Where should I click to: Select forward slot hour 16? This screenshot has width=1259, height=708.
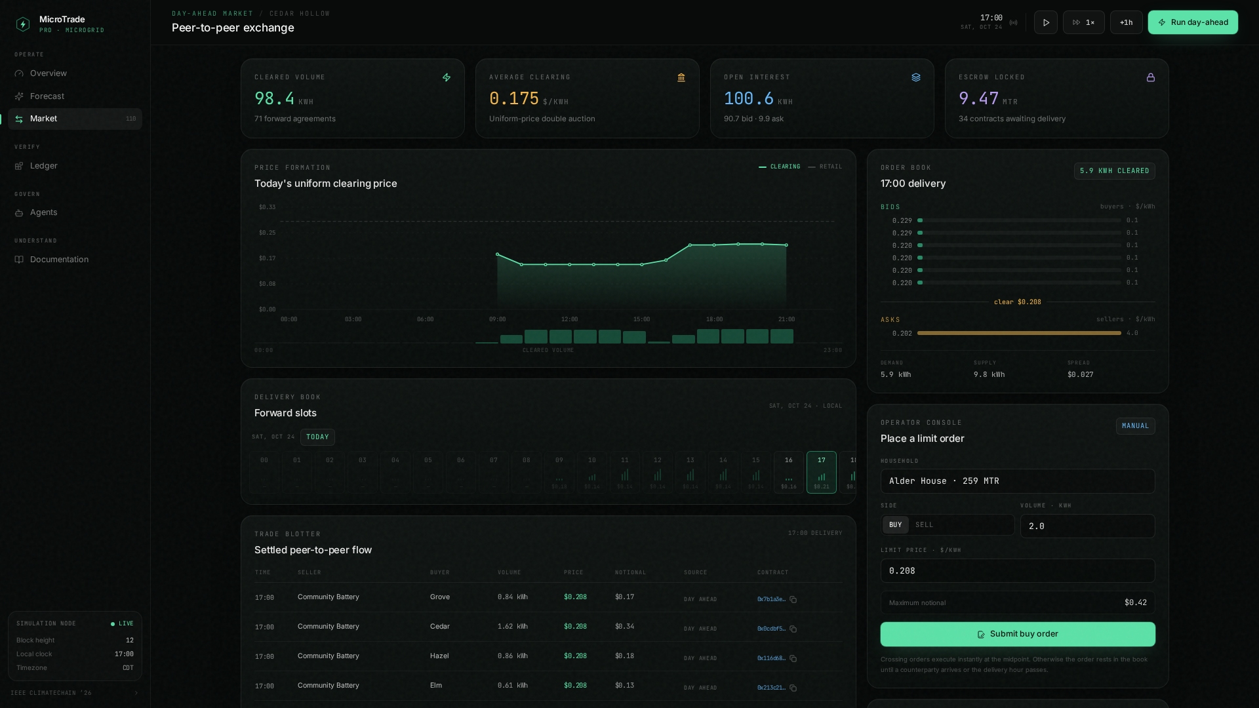[x=789, y=473]
